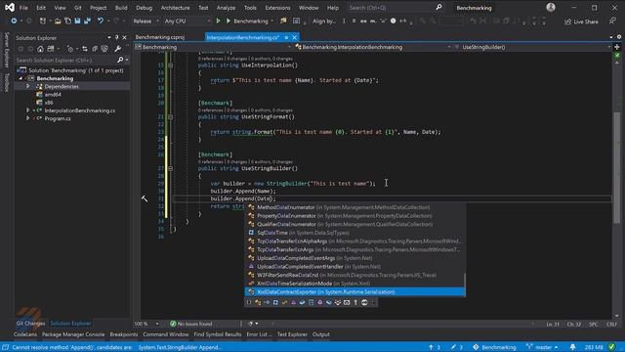The height and width of the screenshot is (352, 625).
Task: Click the search magnifier in the title bar
Action: [438, 7]
